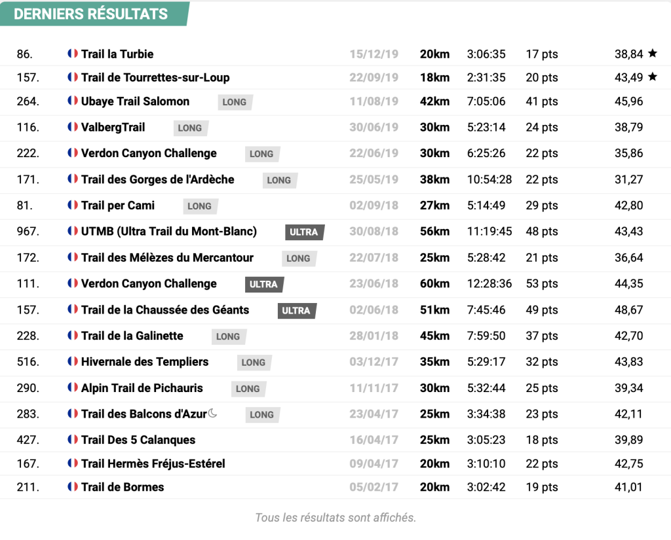This screenshot has width=671, height=540.
Task: Click the French flag beside Trail la Turbie
Action: pyautogui.click(x=73, y=54)
